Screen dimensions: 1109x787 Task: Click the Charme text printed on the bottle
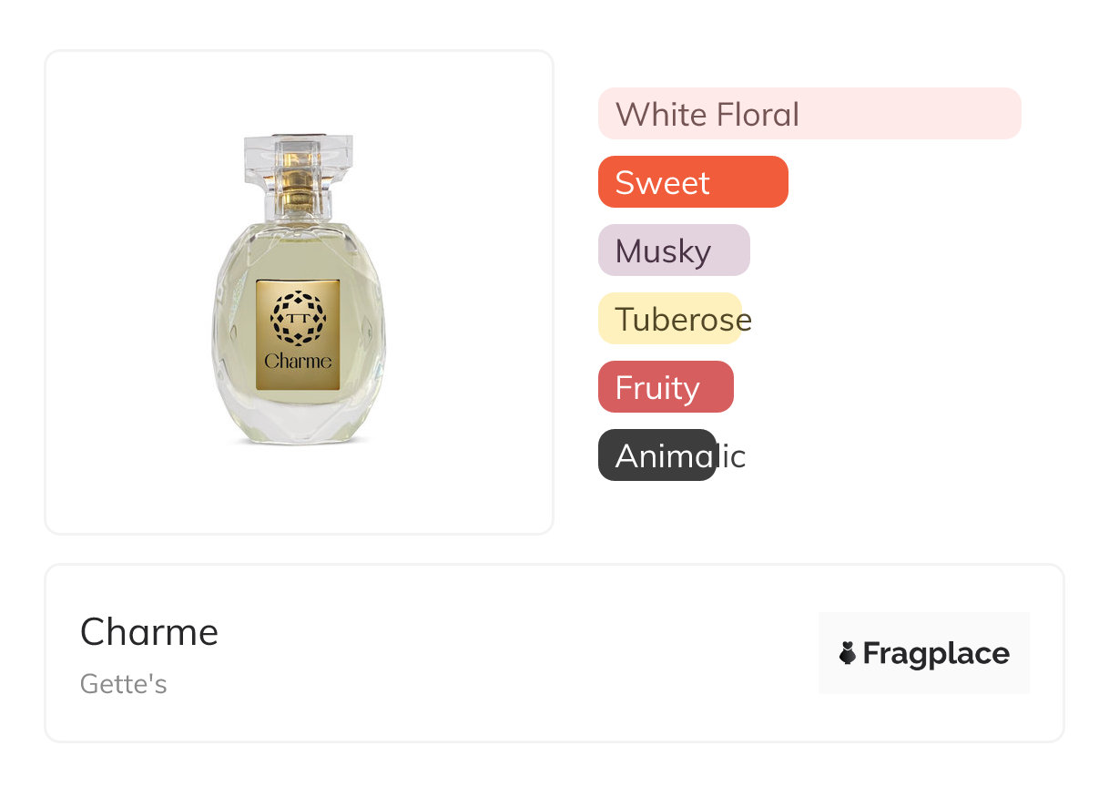click(x=298, y=361)
